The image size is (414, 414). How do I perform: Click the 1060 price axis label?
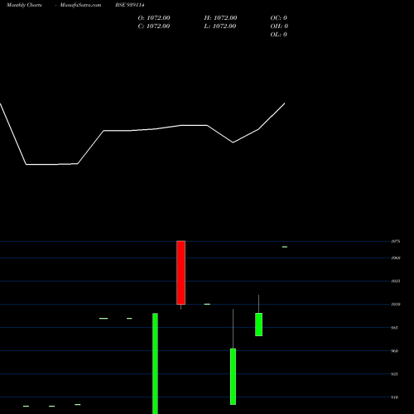(396, 258)
